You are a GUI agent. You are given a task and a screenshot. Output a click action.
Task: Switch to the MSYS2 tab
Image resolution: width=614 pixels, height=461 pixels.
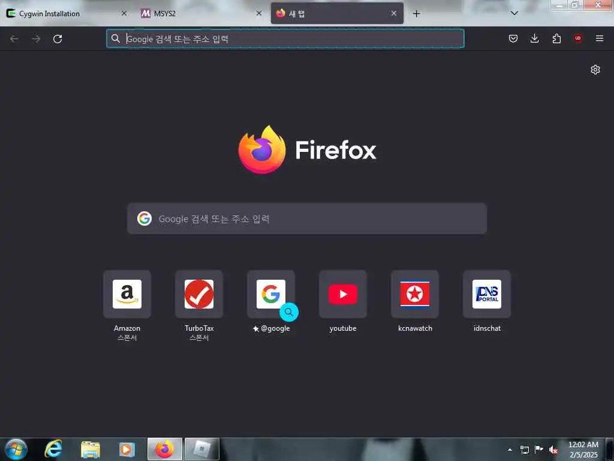[x=201, y=13]
